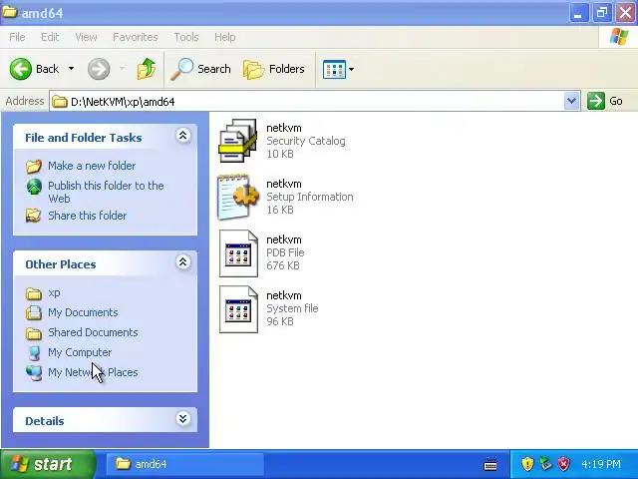Select the netkvm Setup Information file icon
Screen dimensions: 638x479
pos(238,197)
